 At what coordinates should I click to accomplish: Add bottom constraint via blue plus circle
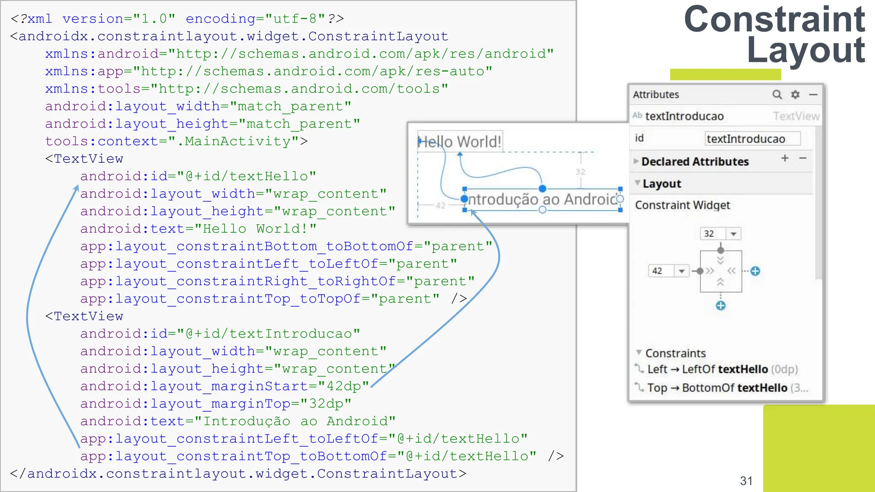click(721, 306)
